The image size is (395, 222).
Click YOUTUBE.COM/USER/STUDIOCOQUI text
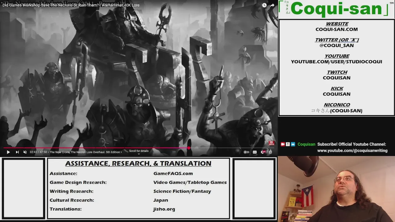pos(337,62)
